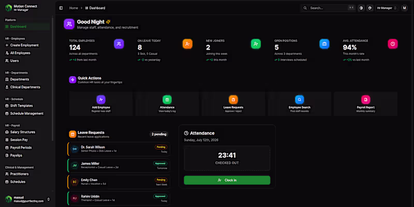
Task: Click Pending badge on Sarah Wilson row
Action: pyautogui.click(x=161, y=147)
